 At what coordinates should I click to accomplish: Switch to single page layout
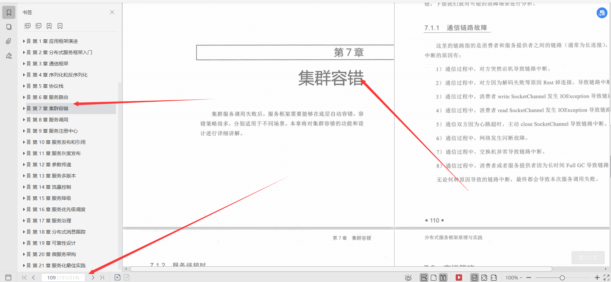(x=434, y=278)
